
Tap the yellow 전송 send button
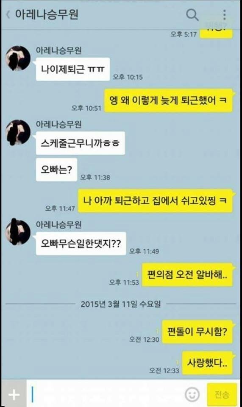[x=222, y=395]
